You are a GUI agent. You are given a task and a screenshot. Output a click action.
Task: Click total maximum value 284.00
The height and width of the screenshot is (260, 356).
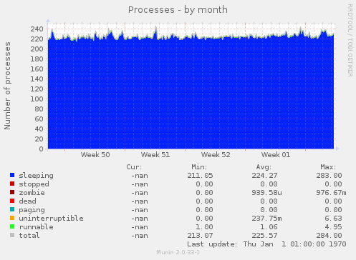point(329,236)
